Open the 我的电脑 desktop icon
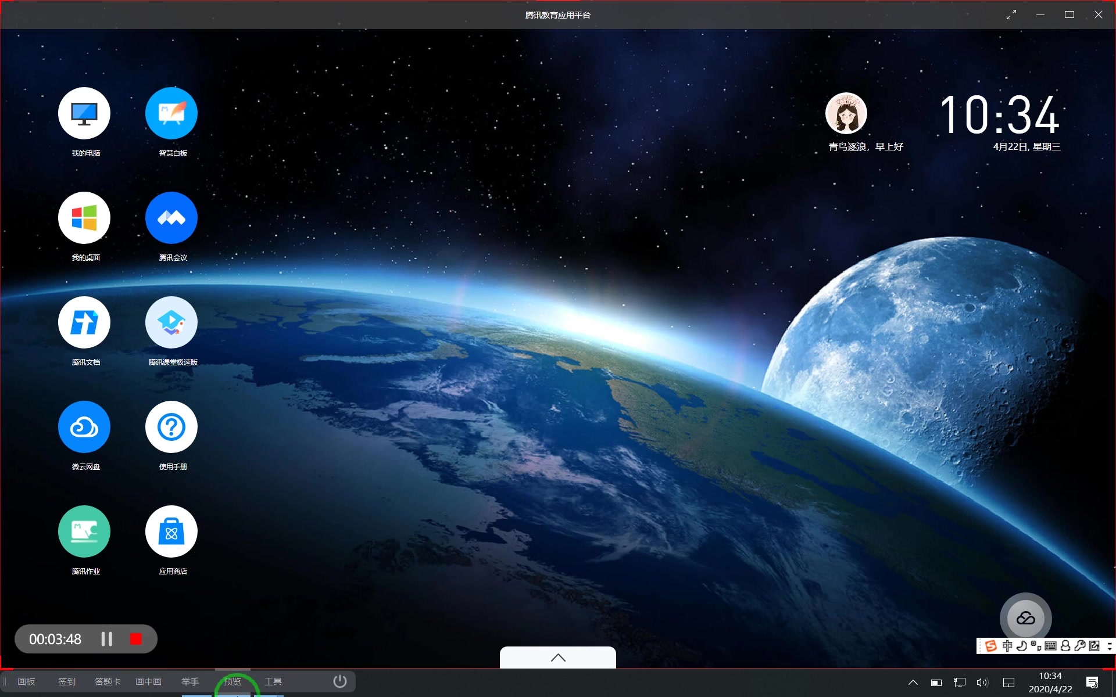 pos(84,113)
